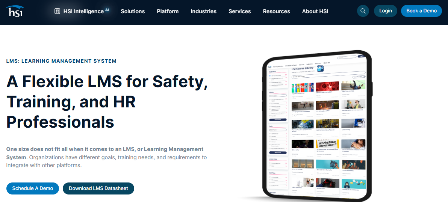Open the Industries menu
448x202 pixels.
tap(203, 11)
